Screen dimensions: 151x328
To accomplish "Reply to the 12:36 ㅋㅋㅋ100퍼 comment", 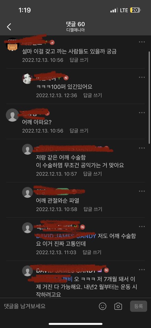I will click(x=93, y=95).
